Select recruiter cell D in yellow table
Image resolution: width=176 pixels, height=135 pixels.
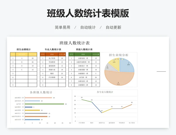[22, 66]
